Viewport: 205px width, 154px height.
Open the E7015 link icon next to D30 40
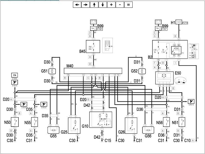[x=24, y=104]
